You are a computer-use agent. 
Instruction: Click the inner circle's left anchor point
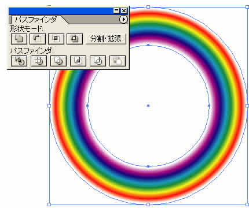click(x=87, y=106)
